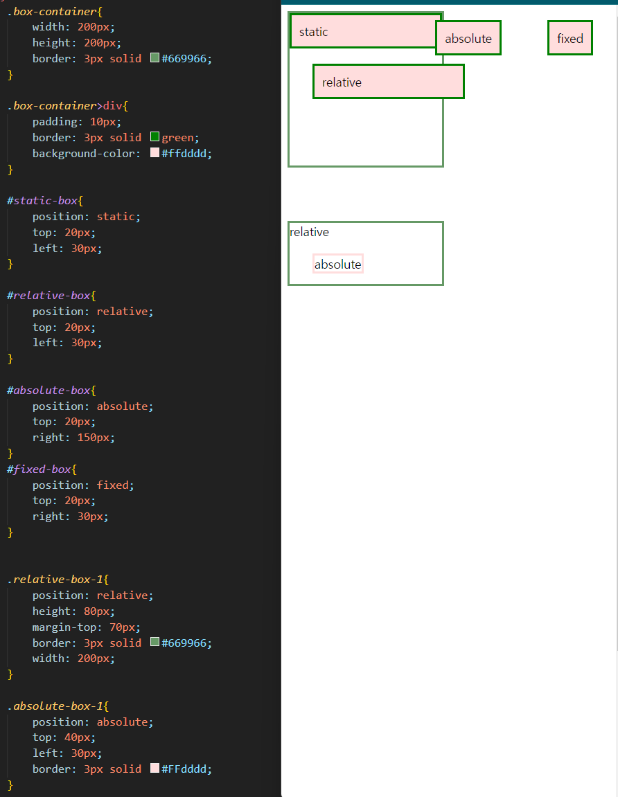
Task: Click the '#static-box{' selector
Action: (45, 201)
